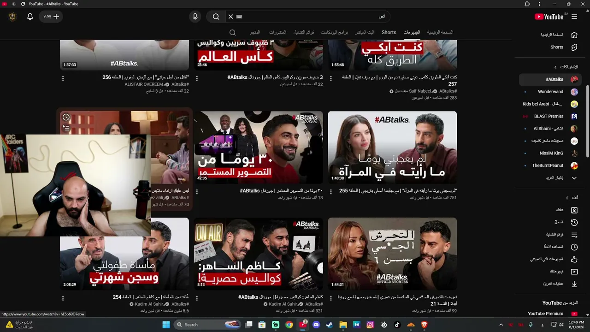Open the account avatar menu

(x=12, y=17)
